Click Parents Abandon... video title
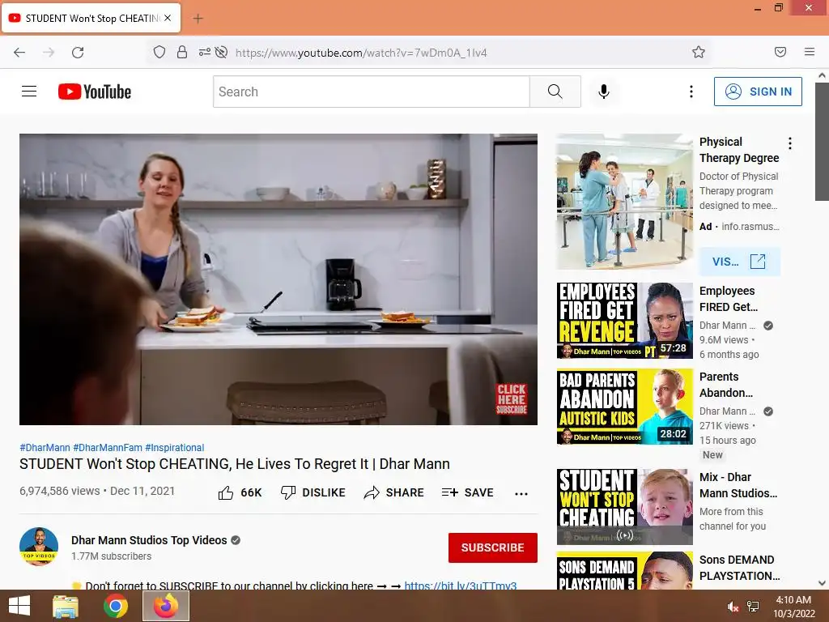Viewport: 829px width, 622px height. click(x=726, y=385)
